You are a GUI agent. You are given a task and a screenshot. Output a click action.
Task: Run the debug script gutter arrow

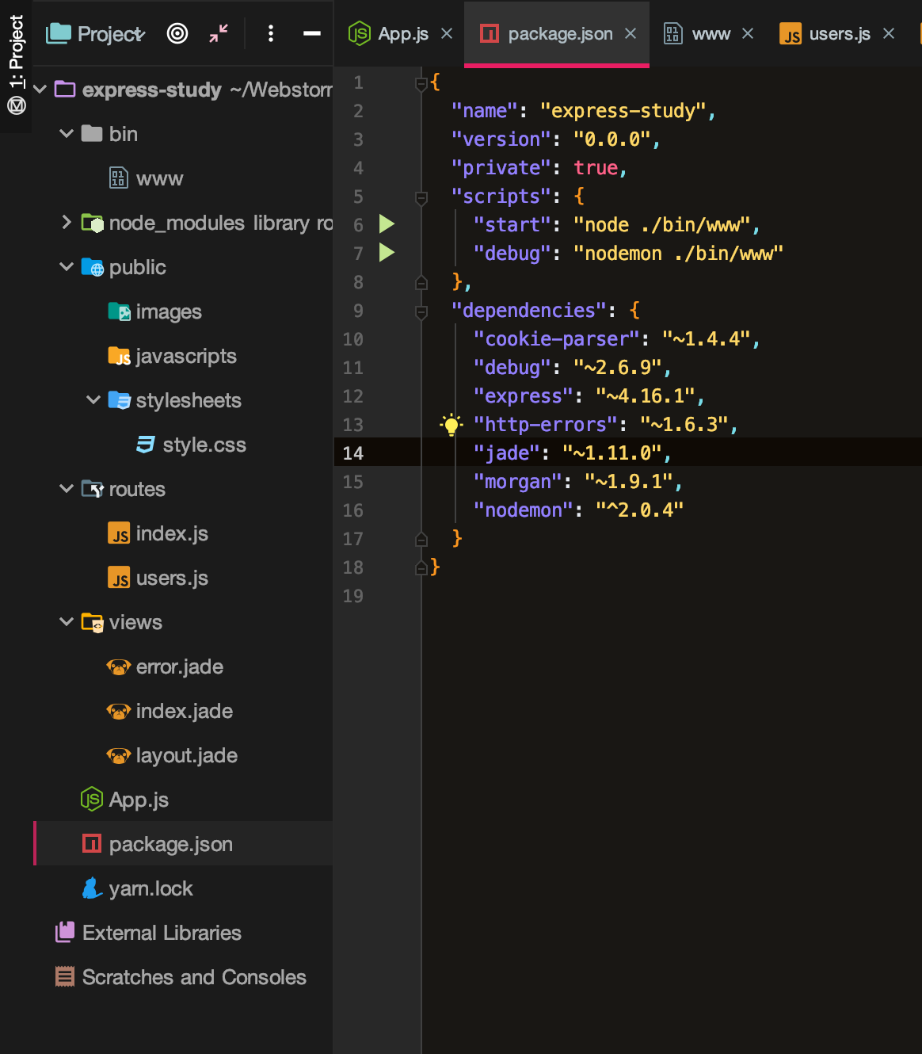point(387,253)
